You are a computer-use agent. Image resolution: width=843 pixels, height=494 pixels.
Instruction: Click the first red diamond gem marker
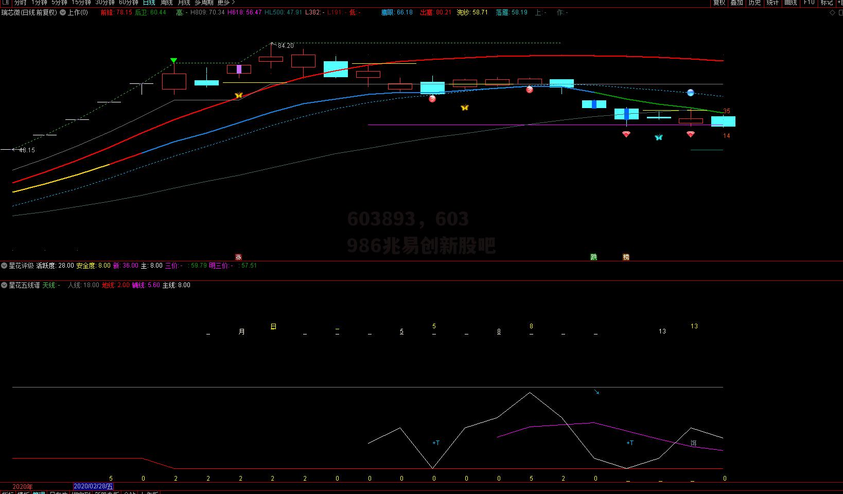[626, 134]
